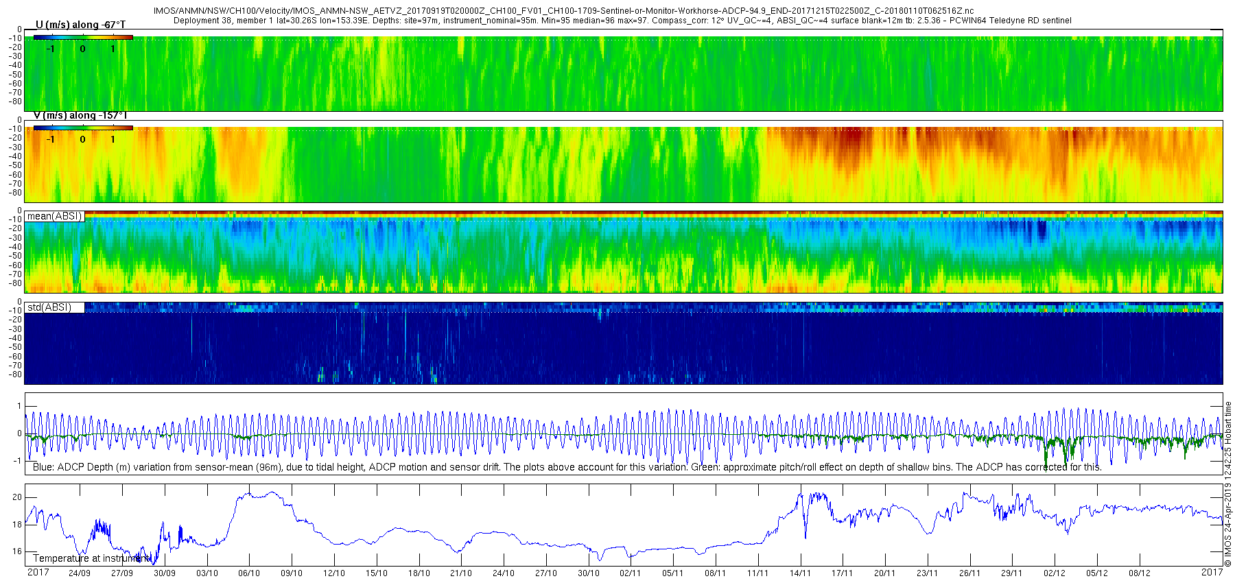1235x583 pixels.
Task: Click the temperature time-series curve plot
Action: click(x=624, y=525)
